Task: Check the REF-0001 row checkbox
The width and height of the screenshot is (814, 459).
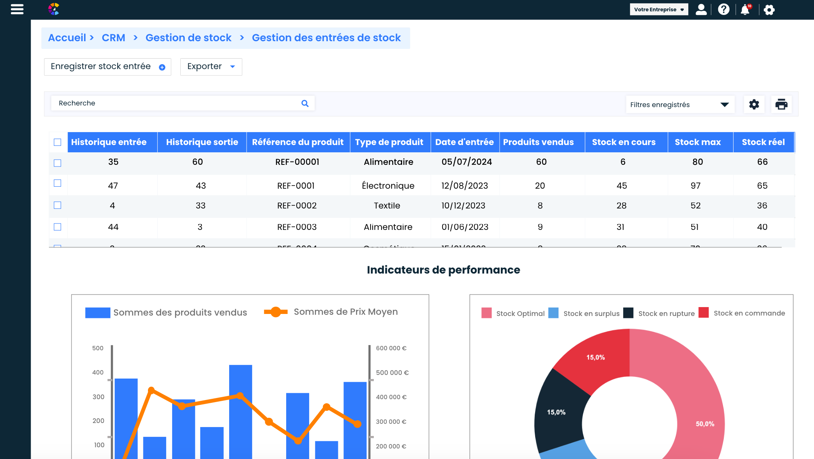Action: point(57,183)
